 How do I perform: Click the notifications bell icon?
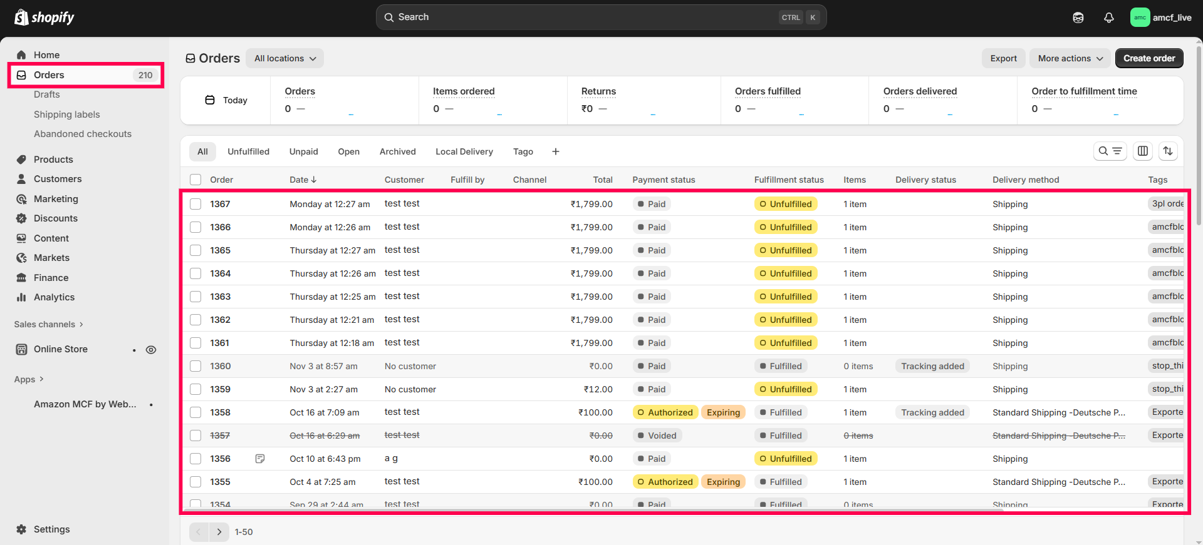pyautogui.click(x=1108, y=18)
